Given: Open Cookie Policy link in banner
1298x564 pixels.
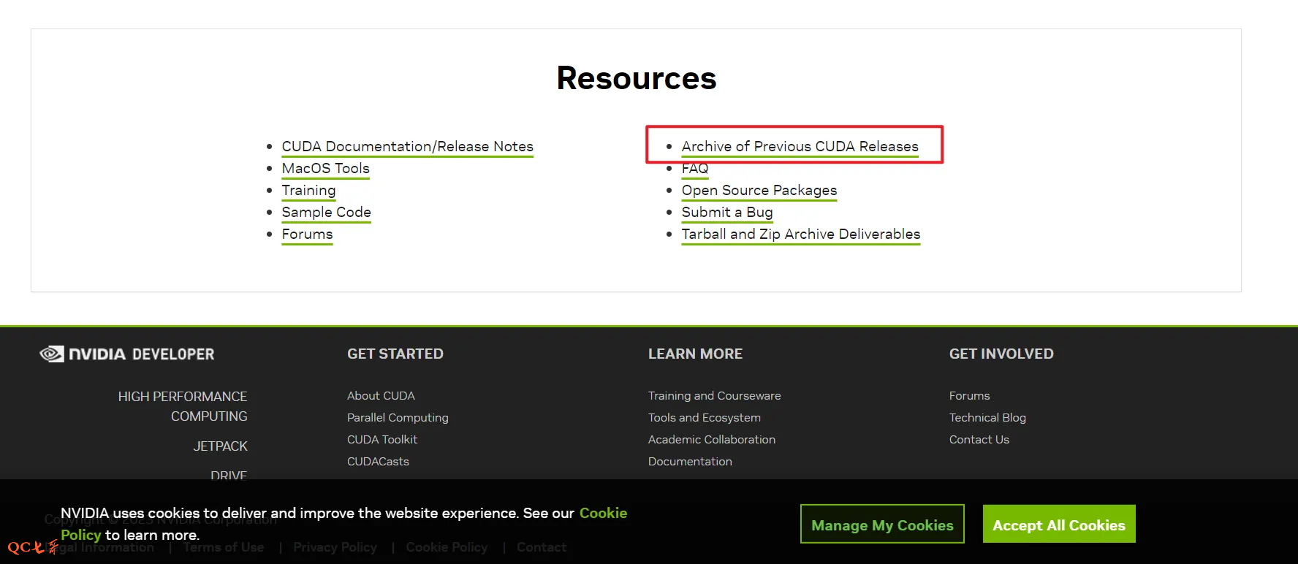Looking at the screenshot, I should tap(602, 513).
